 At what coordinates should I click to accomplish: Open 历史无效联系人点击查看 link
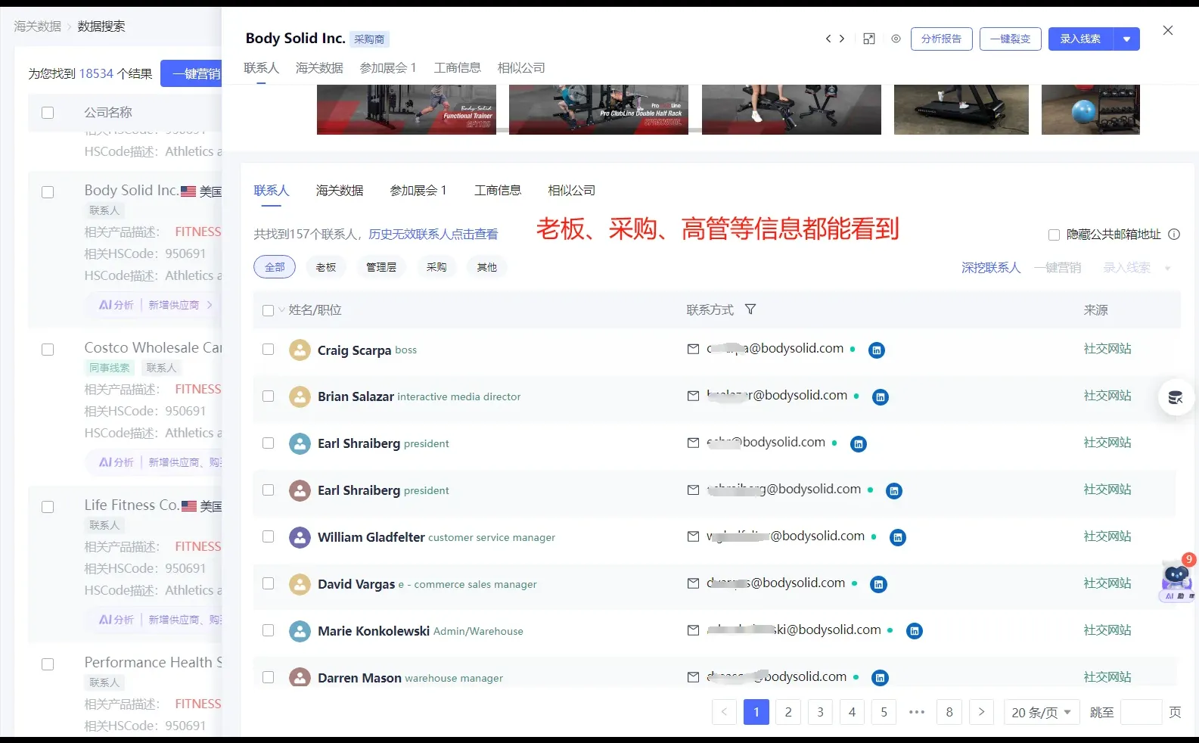pyautogui.click(x=433, y=235)
